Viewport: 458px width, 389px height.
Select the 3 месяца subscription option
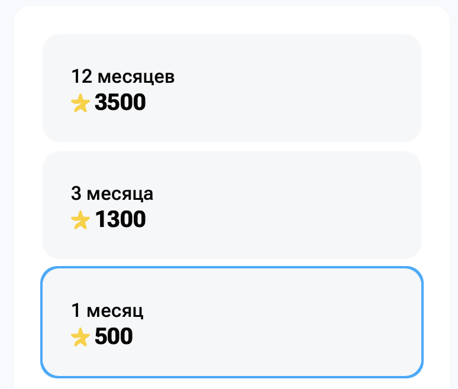pyautogui.click(x=231, y=205)
